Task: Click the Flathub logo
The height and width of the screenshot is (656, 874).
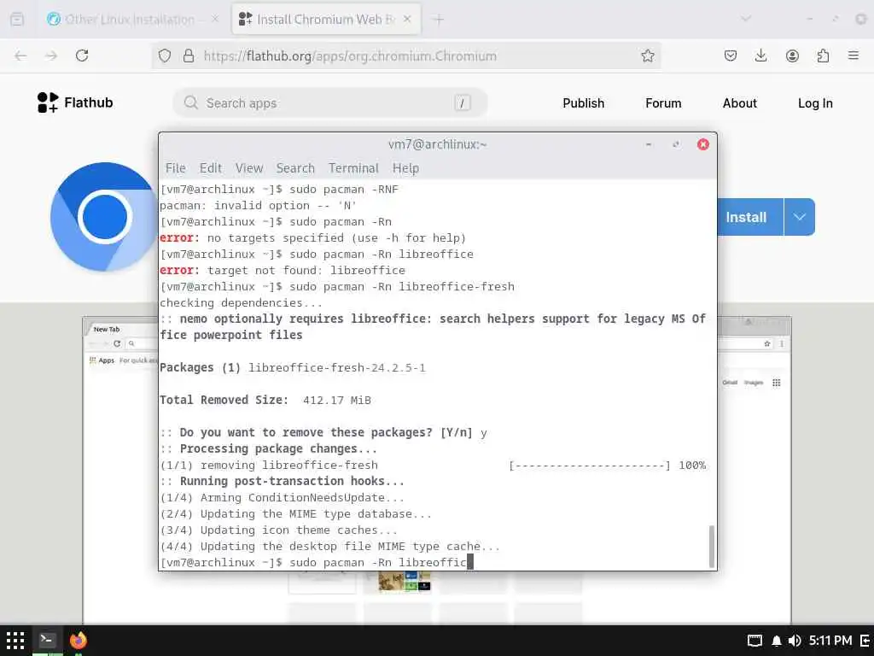Action: coord(75,102)
